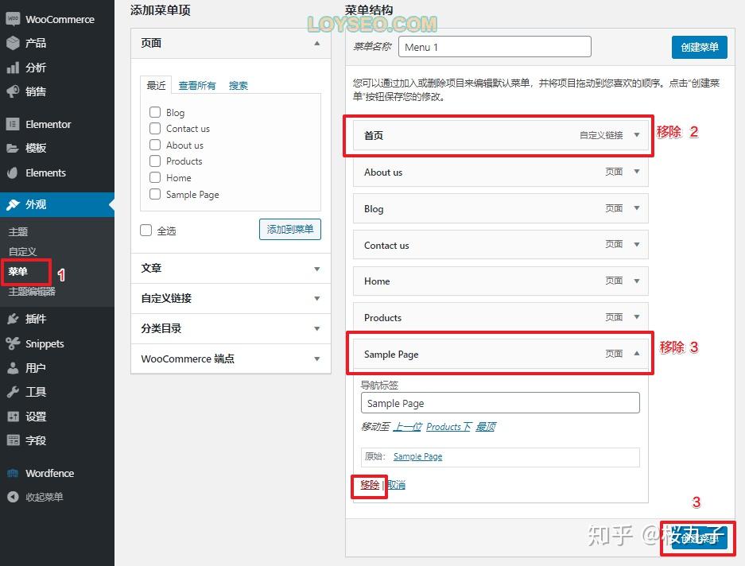Image resolution: width=745 pixels, height=566 pixels.
Task: Click the Products 下 move link
Action: pos(448,427)
